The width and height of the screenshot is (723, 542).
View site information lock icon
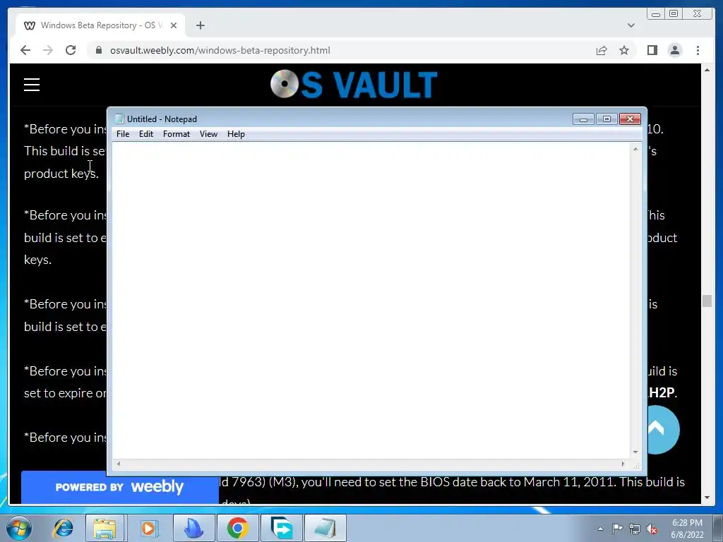pyautogui.click(x=98, y=50)
